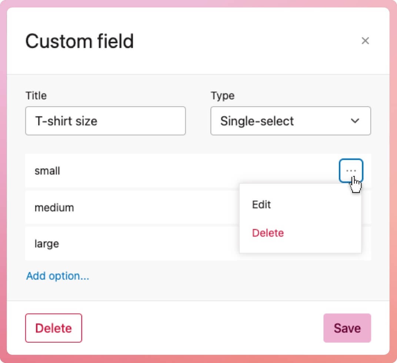Click the Type field label
This screenshot has height=363, width=397.
[222, 96]
